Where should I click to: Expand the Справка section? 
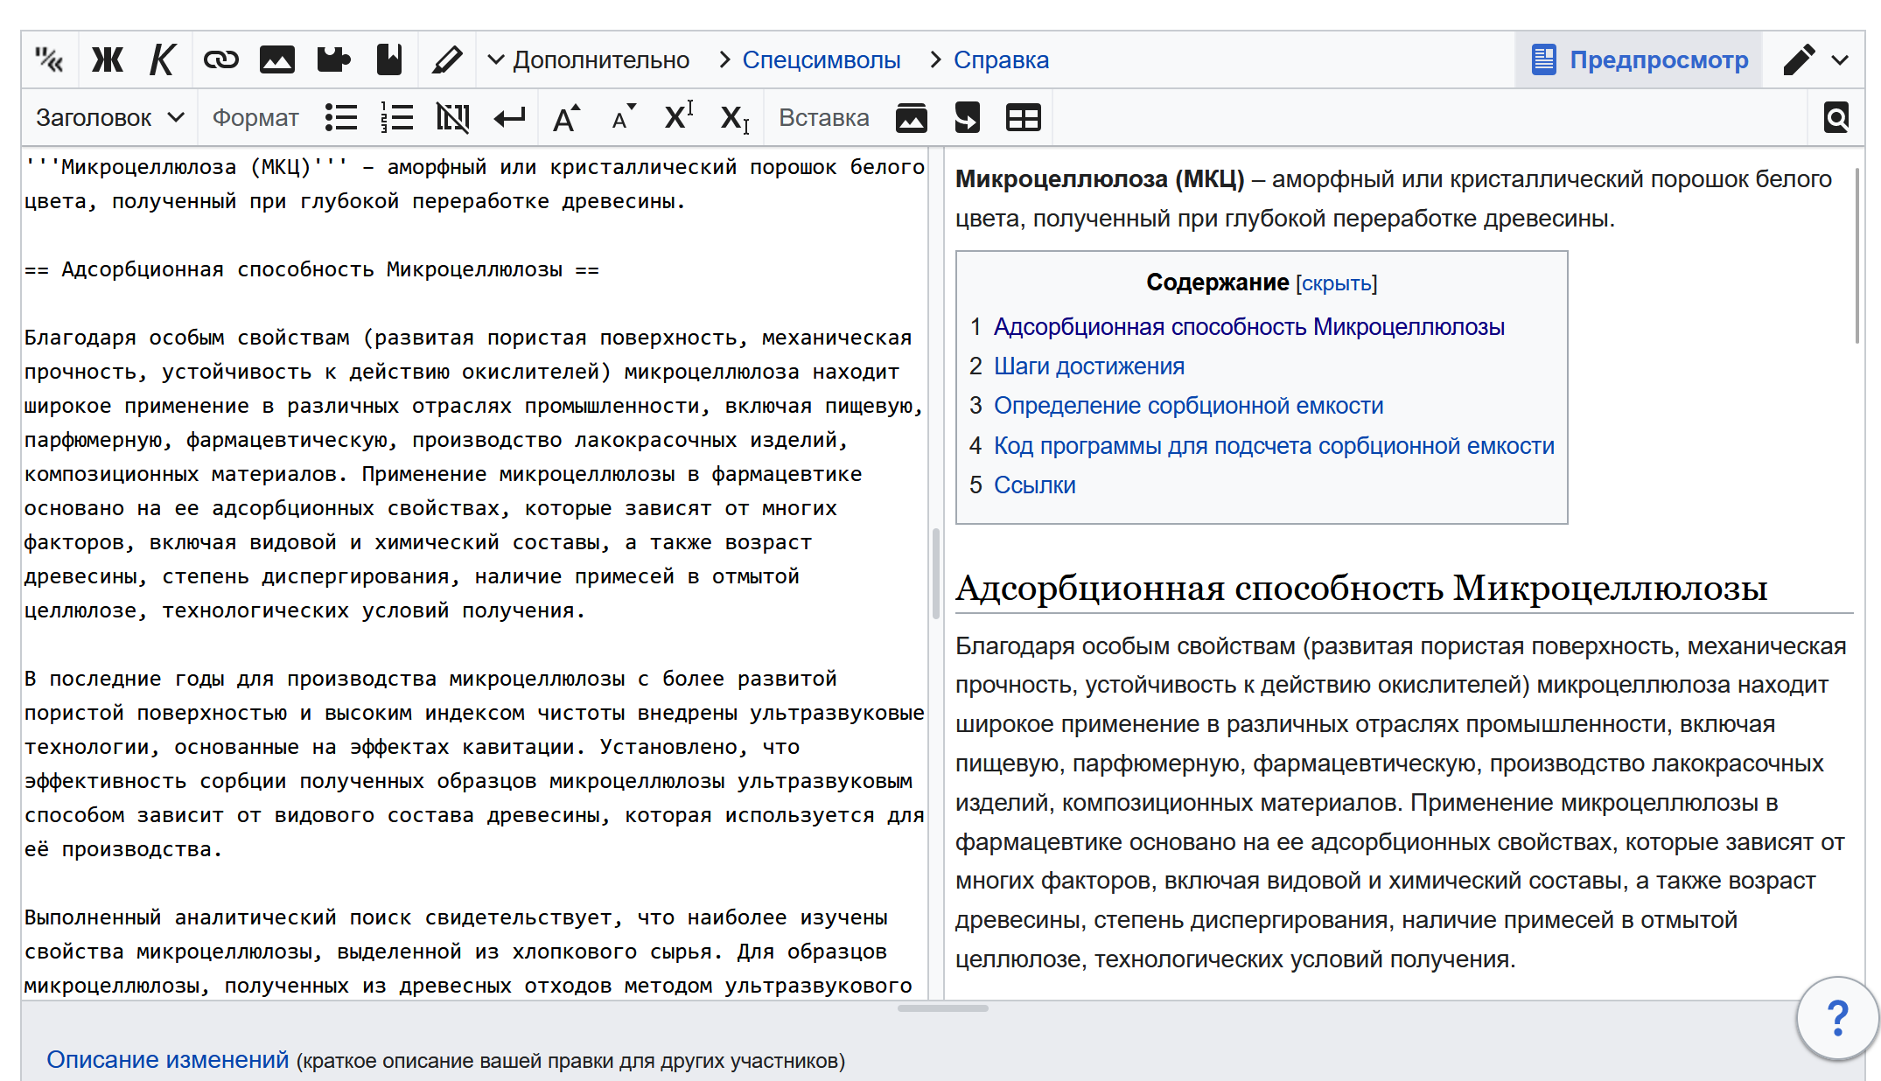(989, 59)
